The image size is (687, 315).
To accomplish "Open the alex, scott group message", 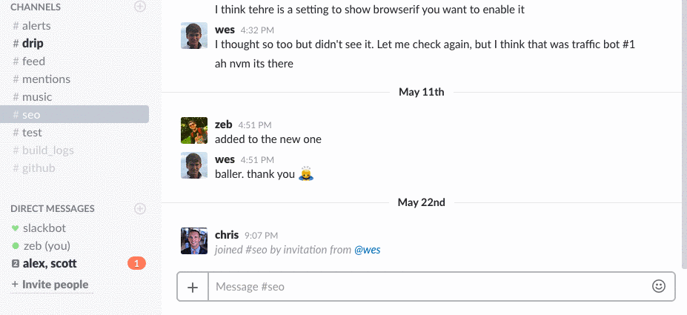I will (x=49, y=263).
